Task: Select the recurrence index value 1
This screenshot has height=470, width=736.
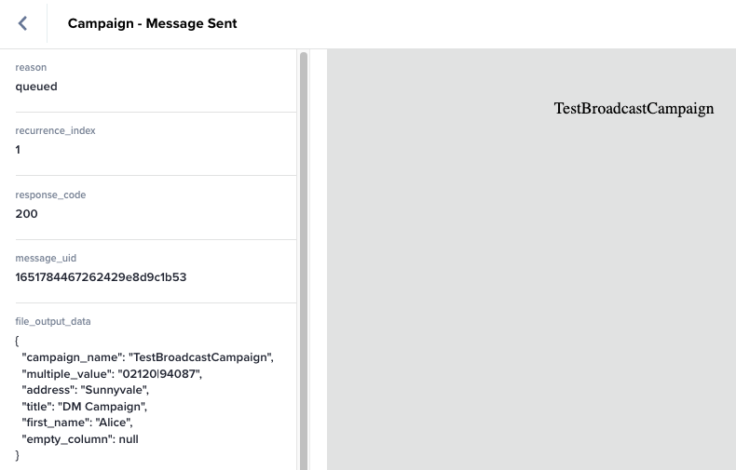Action: tap(18, 150)
